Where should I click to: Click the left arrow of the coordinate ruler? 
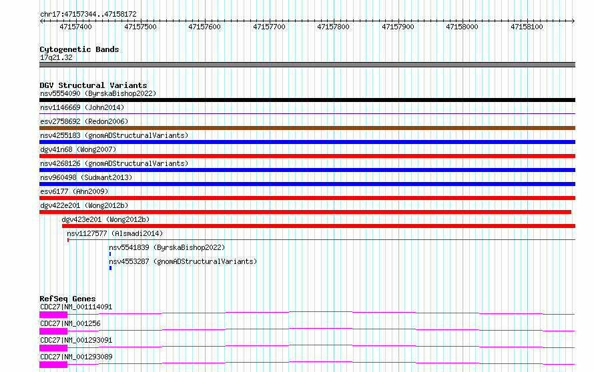[41, 21]
